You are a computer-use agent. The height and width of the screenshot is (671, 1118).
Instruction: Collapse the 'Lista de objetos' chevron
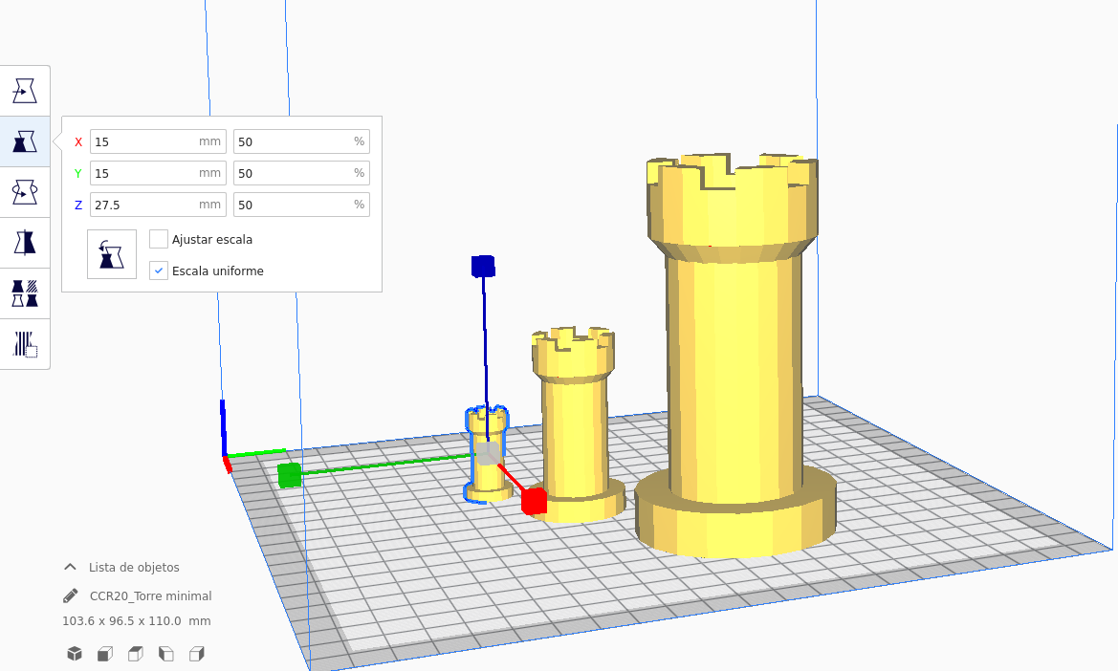coord(70,567)
